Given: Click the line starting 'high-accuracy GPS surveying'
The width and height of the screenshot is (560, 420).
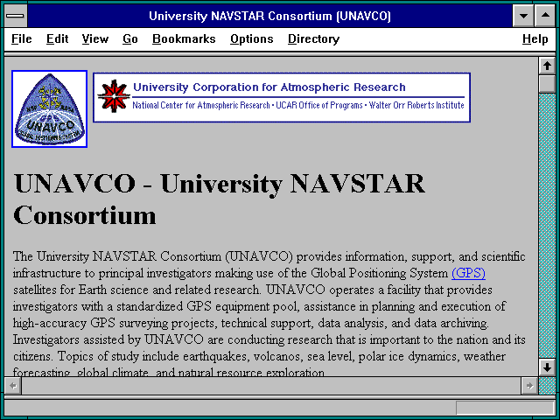Looking at the screenshot, I should pyautogui.click(x=251, y=323).
